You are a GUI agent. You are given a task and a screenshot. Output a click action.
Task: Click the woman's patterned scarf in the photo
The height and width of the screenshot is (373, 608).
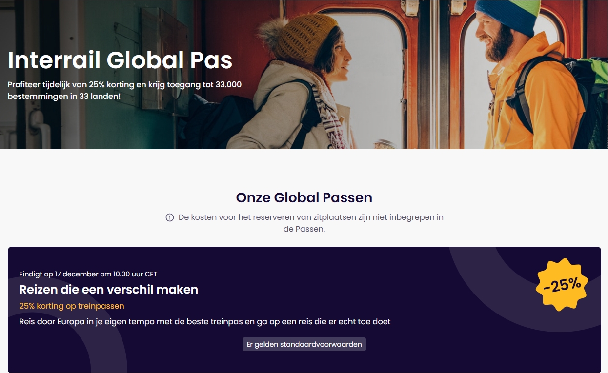tap(327, 112)
